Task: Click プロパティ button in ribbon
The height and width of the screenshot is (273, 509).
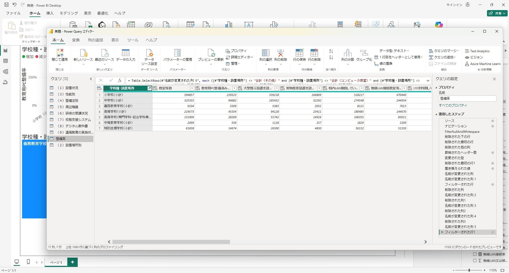Action: coord(236,51)
